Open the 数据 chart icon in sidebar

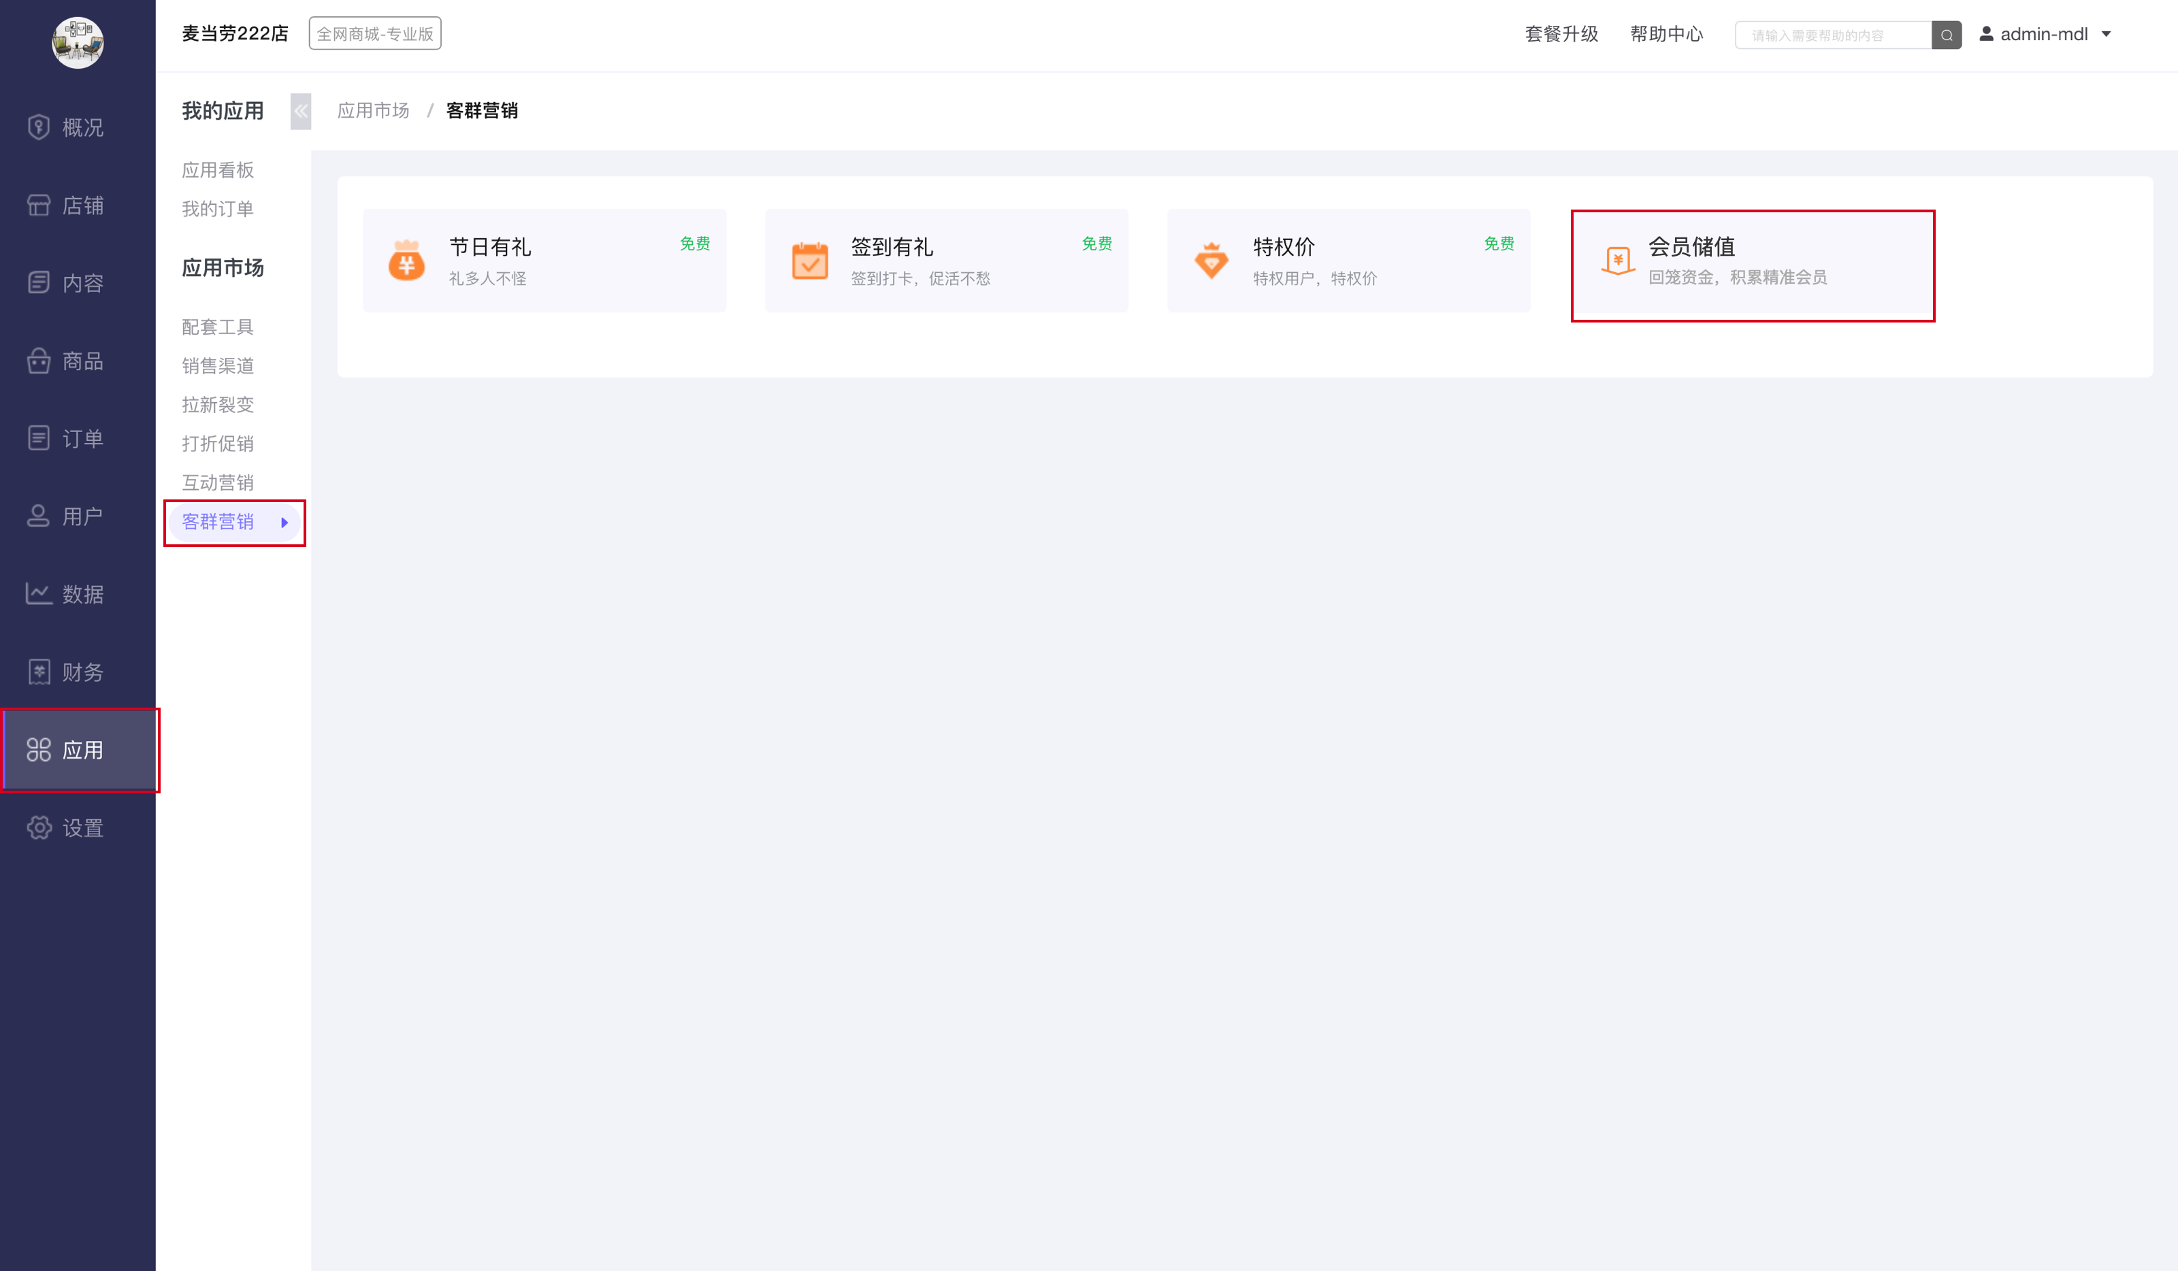[38, 593]
